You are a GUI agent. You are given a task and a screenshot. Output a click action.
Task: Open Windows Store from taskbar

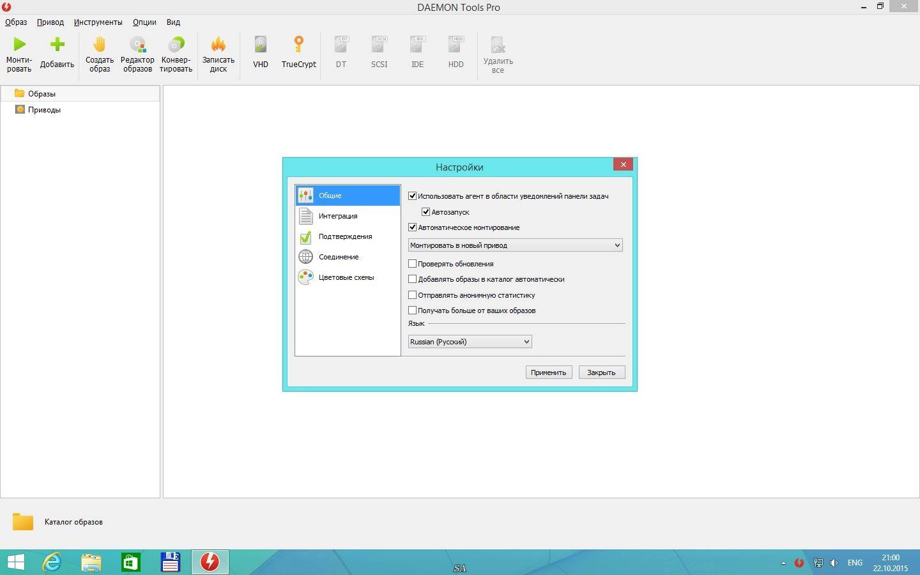pyautogui.click(x=131, y=562)
